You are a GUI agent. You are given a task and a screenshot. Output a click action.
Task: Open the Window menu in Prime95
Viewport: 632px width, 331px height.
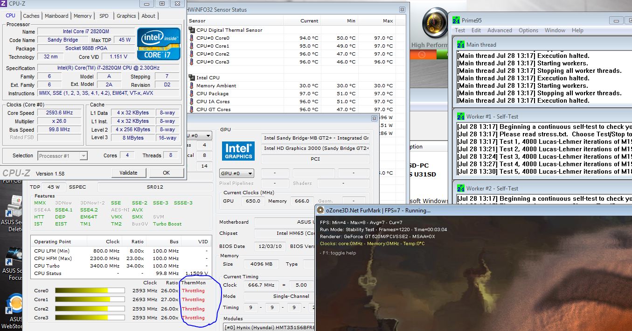[x=555, y=30]
